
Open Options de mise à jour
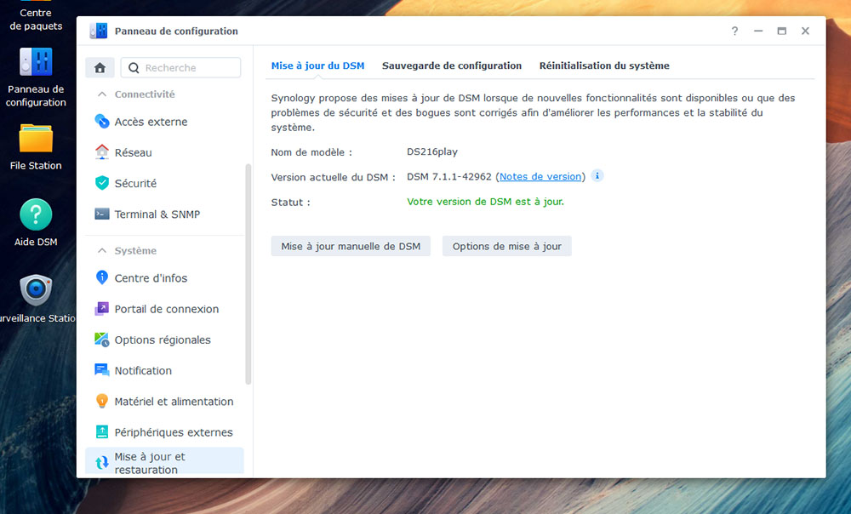pos(506,246)
